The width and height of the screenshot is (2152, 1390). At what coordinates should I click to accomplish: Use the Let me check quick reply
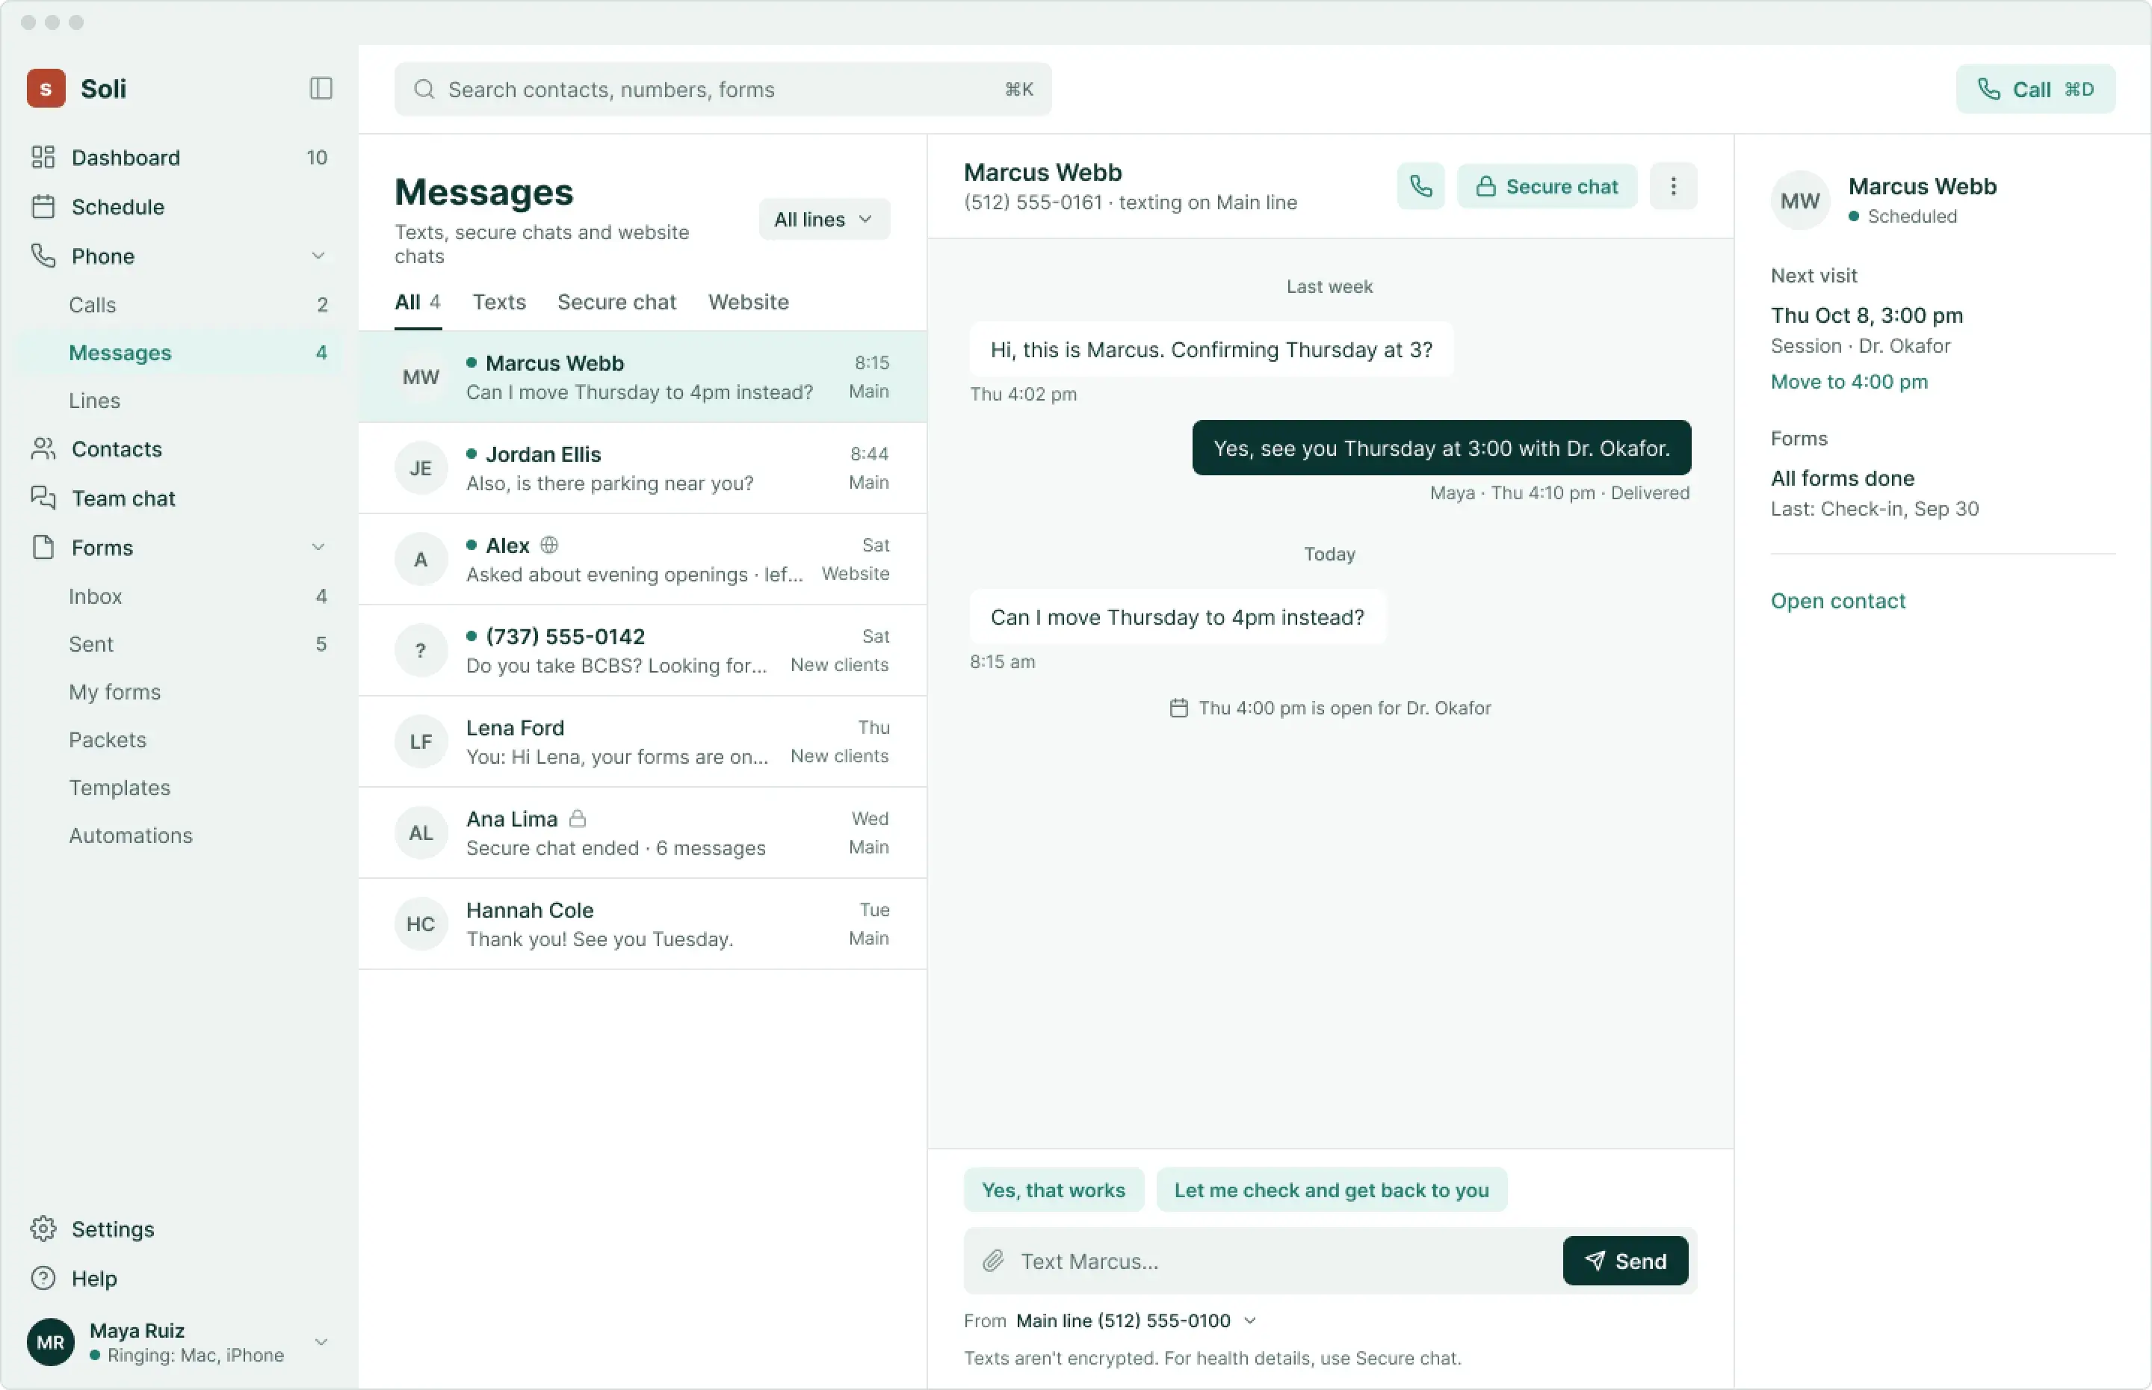[x=1331, y=1190]
